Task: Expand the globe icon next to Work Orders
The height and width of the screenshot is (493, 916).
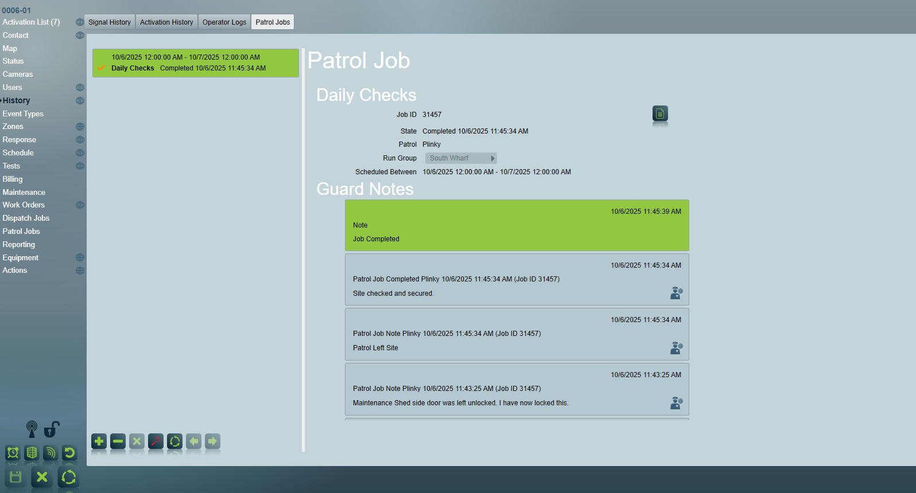Action: tap(80, 205)
